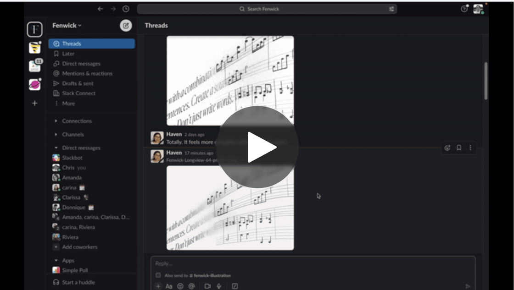The image size is (514, 290).
Task: Open the More actions menu on Haven's message
Action: coord(470,148)
